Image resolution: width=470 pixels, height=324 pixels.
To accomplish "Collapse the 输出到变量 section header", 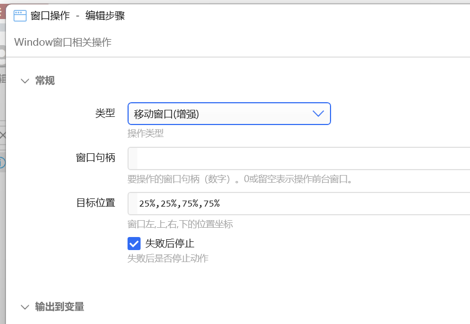I will point(59,307).
